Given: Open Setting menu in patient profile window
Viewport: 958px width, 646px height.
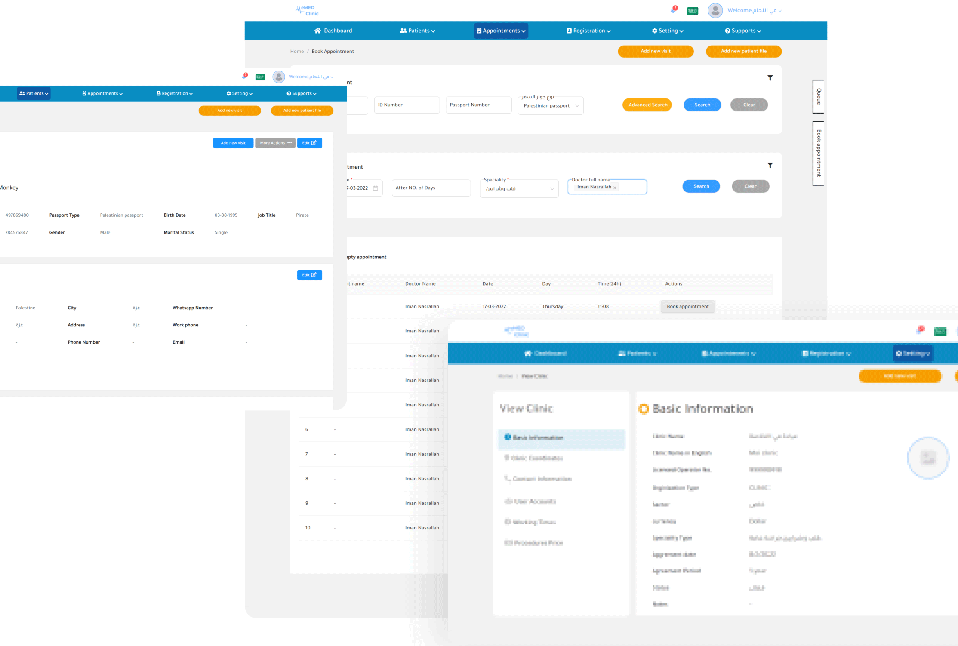Looking at the screenshot, I should point(240,93).
